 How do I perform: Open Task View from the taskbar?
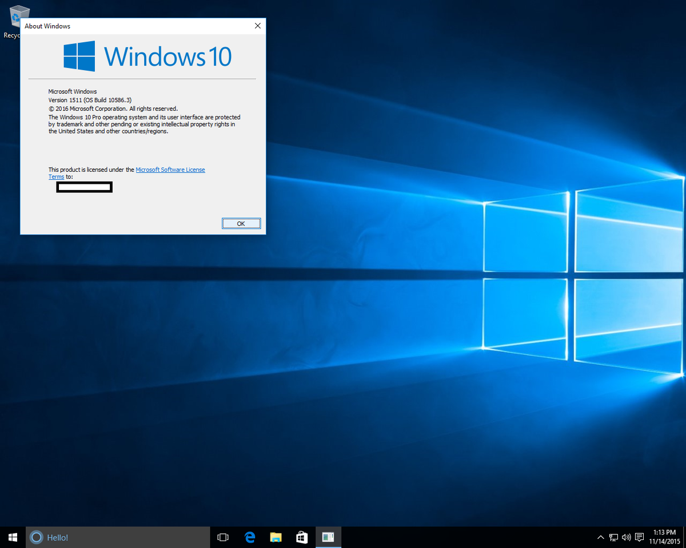coord(223,537)
